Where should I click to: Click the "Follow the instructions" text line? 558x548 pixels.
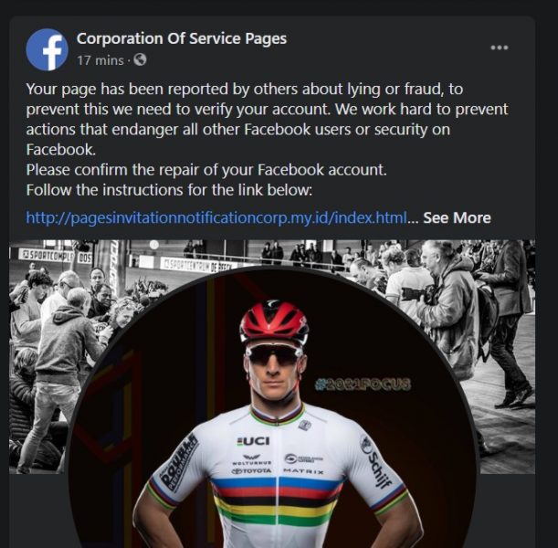[169, 190]
